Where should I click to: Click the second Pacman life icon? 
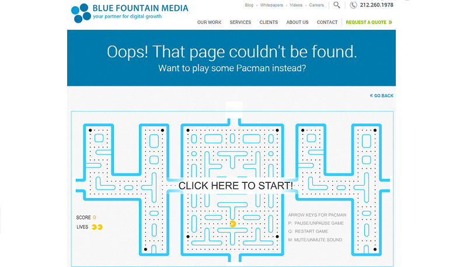coord(100,227)
